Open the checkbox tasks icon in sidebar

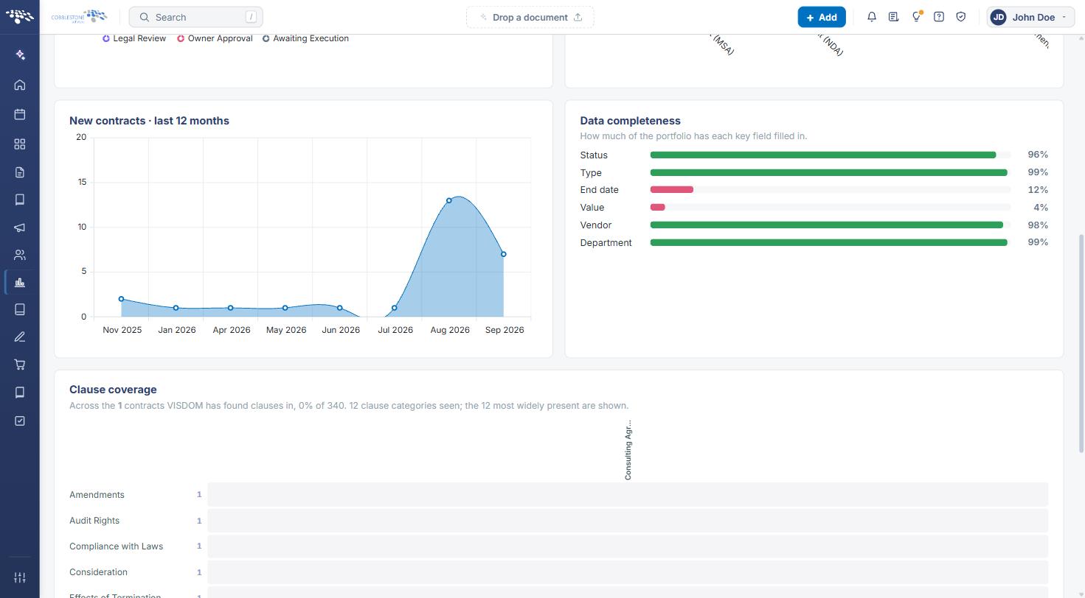[20, 421]
